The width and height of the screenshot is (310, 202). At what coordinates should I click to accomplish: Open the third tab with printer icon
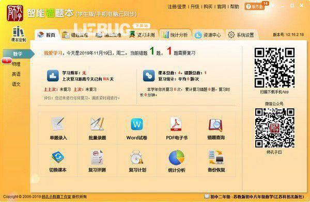point(109,35)
